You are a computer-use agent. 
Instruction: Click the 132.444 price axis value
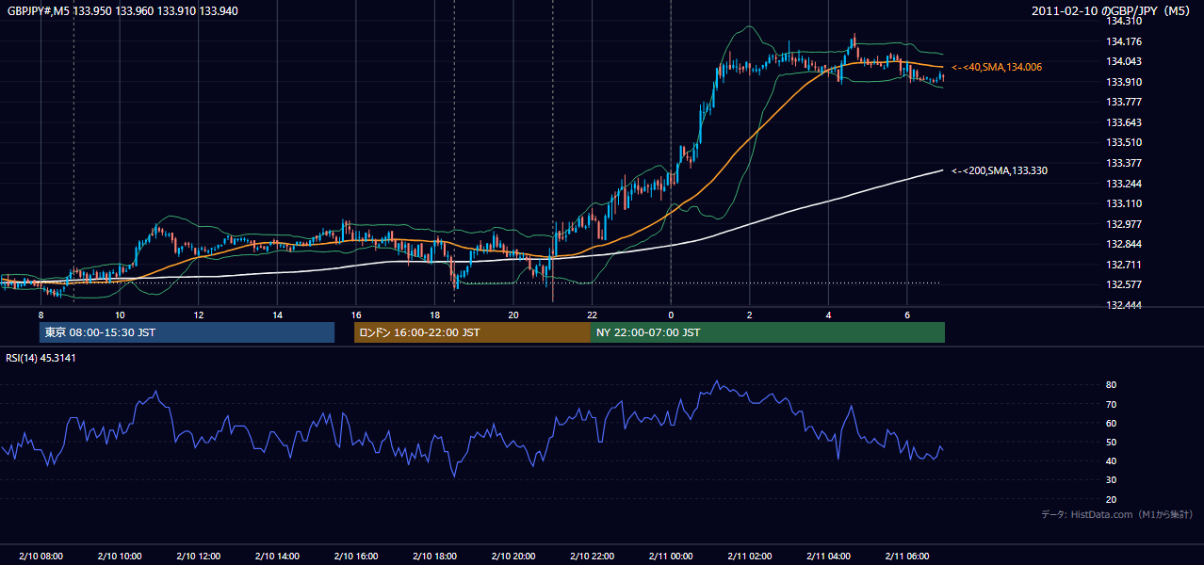tap(1125, 305)
